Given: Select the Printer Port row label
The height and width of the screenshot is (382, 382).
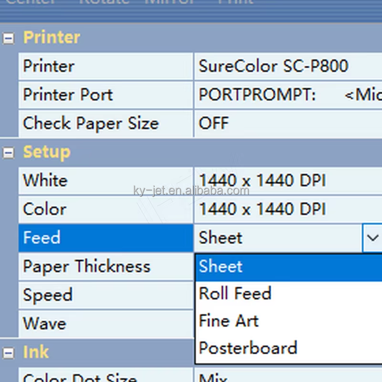Looking at the screenshot, I should point(106,95).
